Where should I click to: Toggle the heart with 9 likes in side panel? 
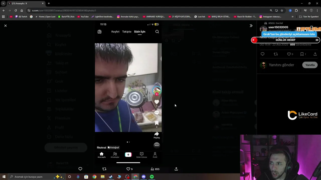coord(290,54)
